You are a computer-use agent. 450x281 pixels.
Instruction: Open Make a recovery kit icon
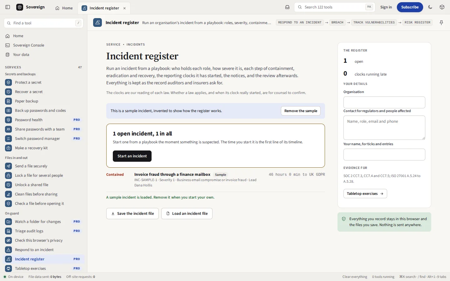8,148
